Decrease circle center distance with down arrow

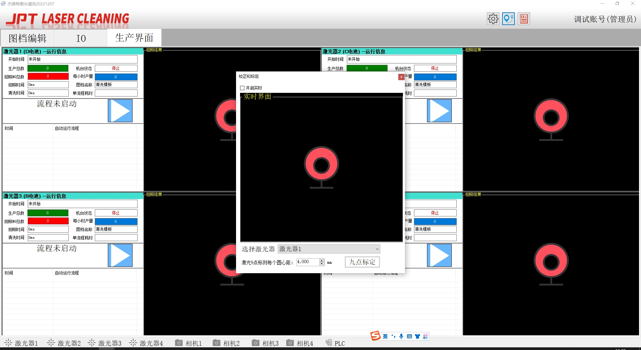tap(322, 264)
